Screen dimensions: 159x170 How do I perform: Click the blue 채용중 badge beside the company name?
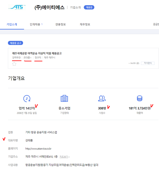click(89, 7)
